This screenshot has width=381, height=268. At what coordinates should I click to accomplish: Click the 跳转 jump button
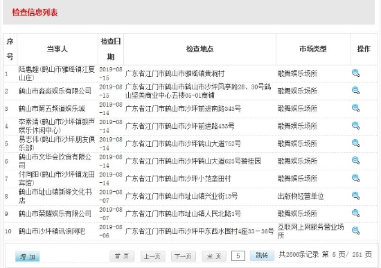click(x=262, y=256)
